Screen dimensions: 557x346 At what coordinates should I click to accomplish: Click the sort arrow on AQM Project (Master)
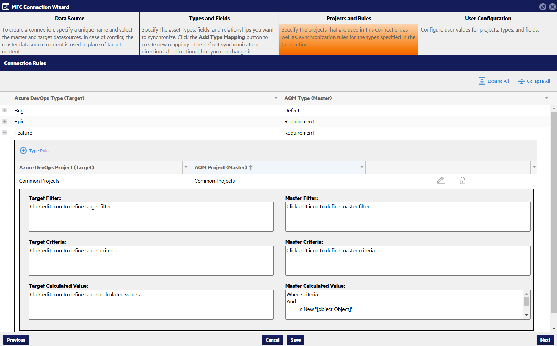pyautogui.click(x=251, y=167)
